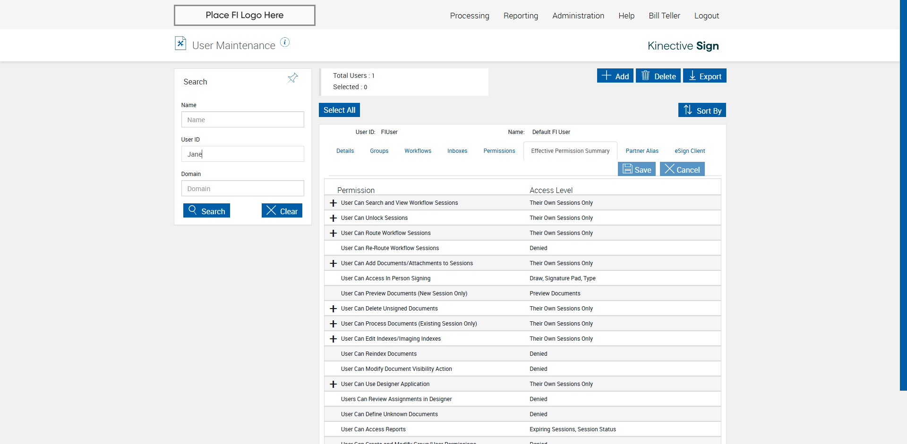This screenshot has height=444, width=907.
Task: Click the Place FI Logo Here box
Action: pyautogui.click(x=244, y=15)
